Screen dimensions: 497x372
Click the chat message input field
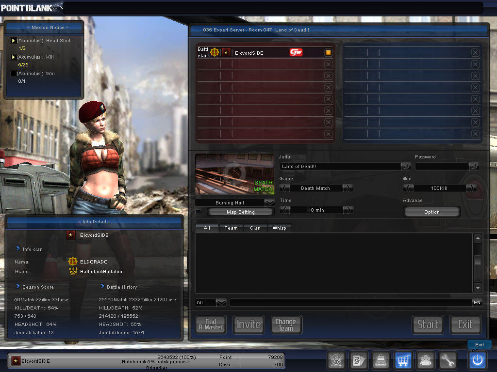pyautogui.click(x=350, y=302)
